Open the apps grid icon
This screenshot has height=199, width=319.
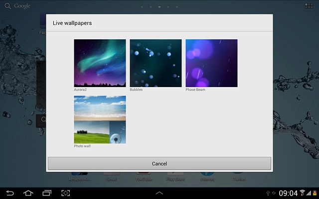309,6
